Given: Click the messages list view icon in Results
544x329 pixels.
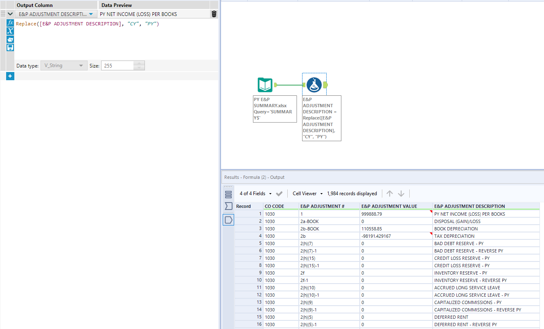Looking at the screenshot, I should tap(228, 194).
